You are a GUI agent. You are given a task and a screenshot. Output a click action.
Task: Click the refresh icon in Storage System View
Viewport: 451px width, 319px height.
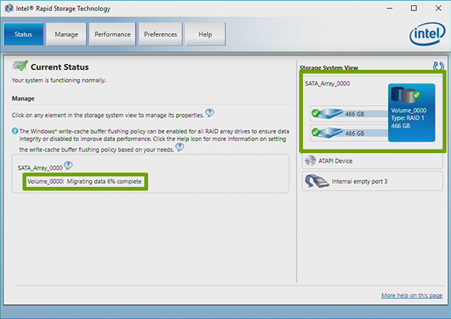click(438, 66)
